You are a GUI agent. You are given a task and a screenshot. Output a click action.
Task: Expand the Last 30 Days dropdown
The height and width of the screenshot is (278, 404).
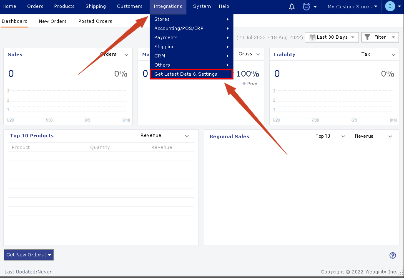pyautogui.click(x=332, y=37)
